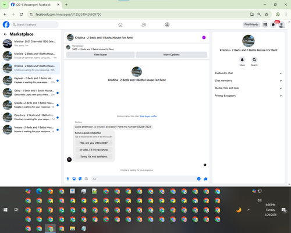Click the Find friends button
Screen dimensions: 291x233
(251, 24)
